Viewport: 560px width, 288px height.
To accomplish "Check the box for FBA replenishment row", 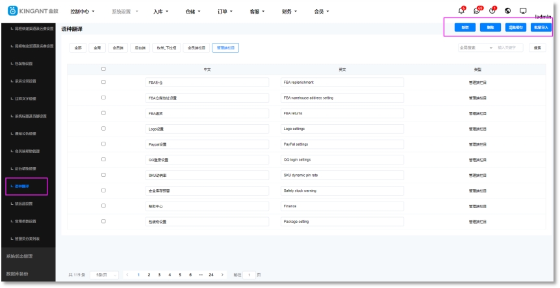I will click(x=103, y=83).
